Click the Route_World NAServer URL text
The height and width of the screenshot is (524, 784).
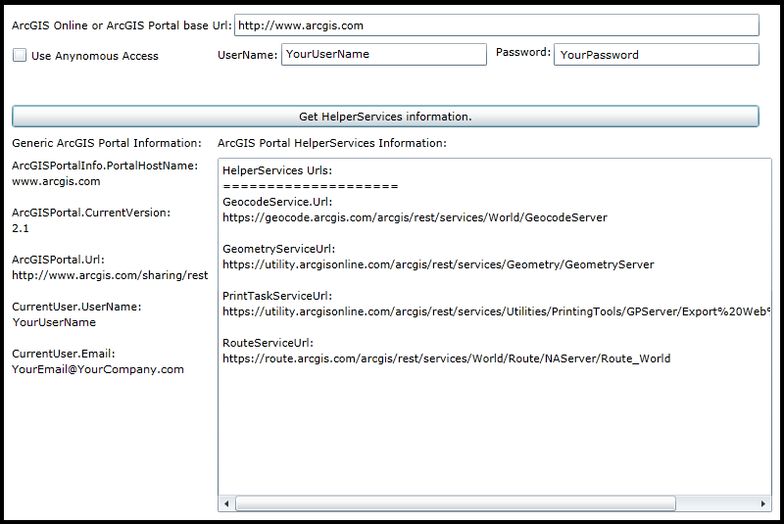[447, 358]
